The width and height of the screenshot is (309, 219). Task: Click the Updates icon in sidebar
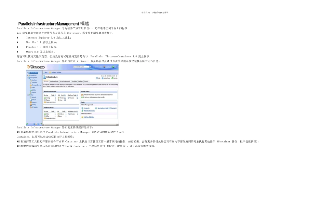pos(31,90)
